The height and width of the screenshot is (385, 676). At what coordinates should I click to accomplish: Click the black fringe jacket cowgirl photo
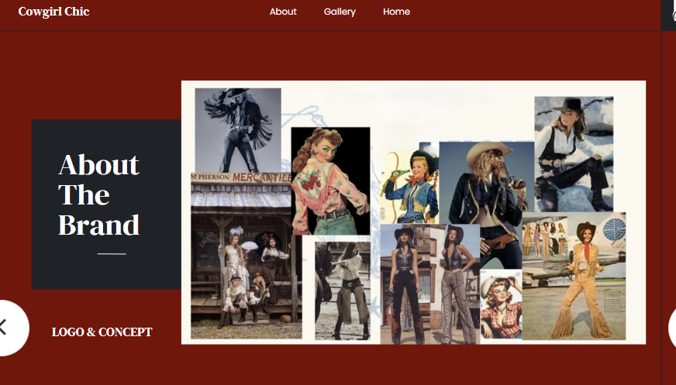tap(237, 129)
